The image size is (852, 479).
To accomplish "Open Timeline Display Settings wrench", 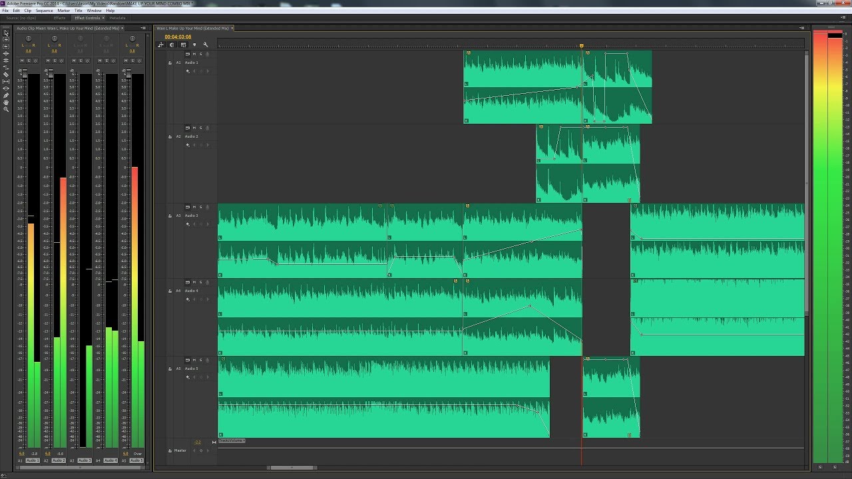I will [x=206, y=45].
